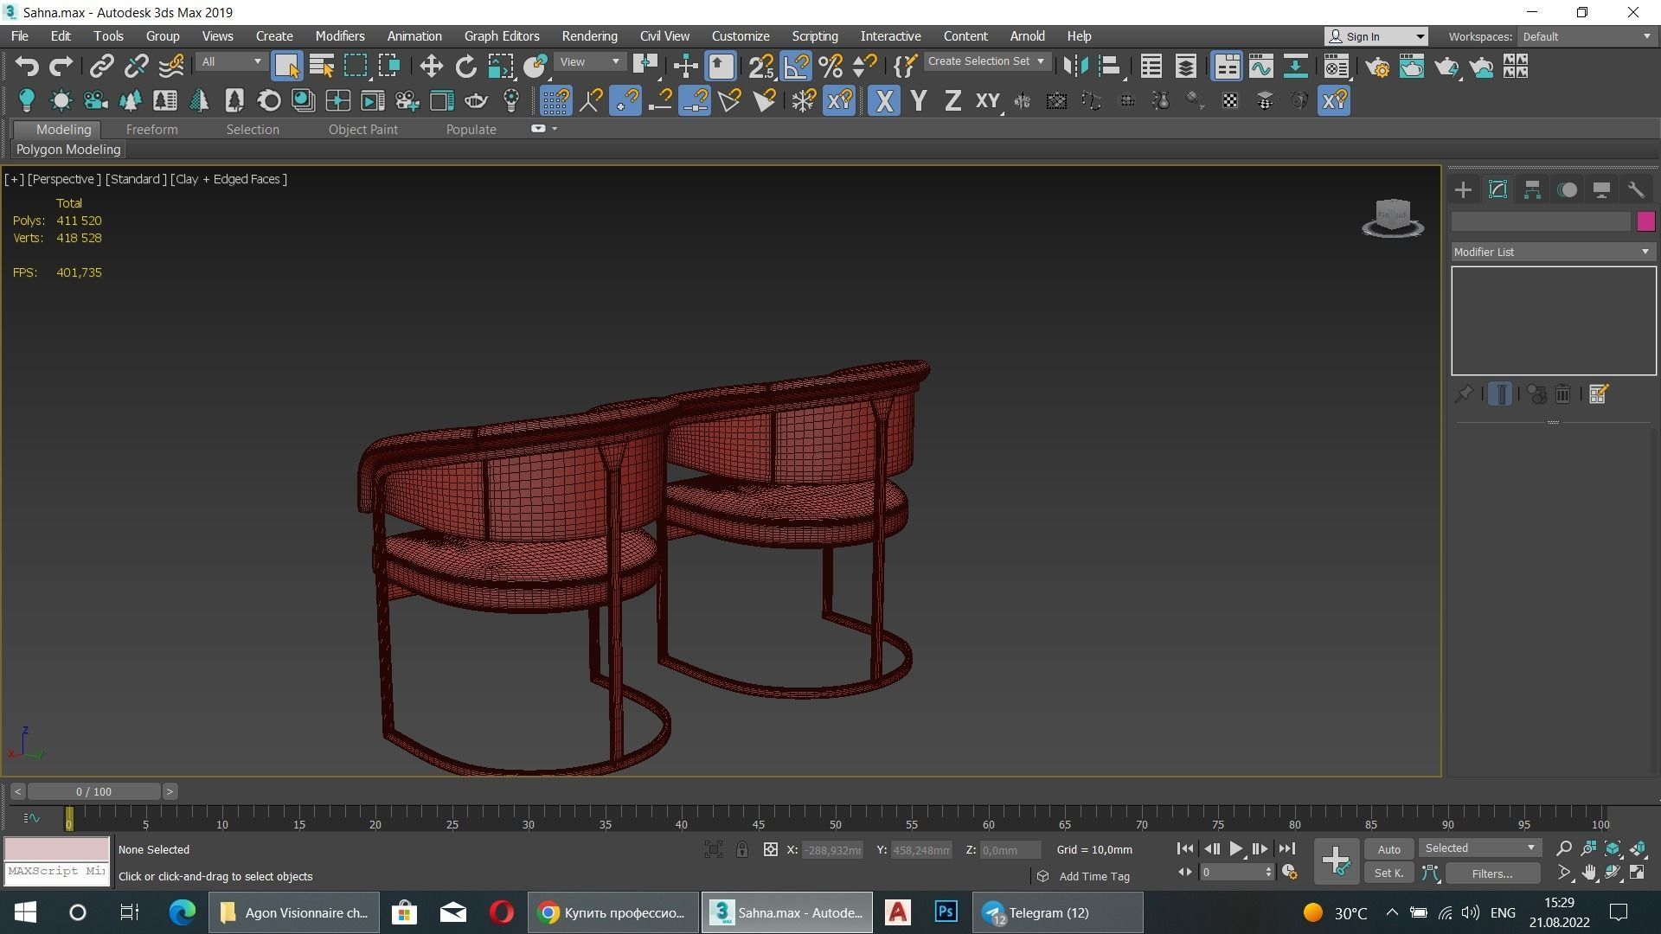Image resolution: width=1661 pixels, height=934 pixels.
Task: Click the Play Animation button
Action: (x=1236, y=849)
